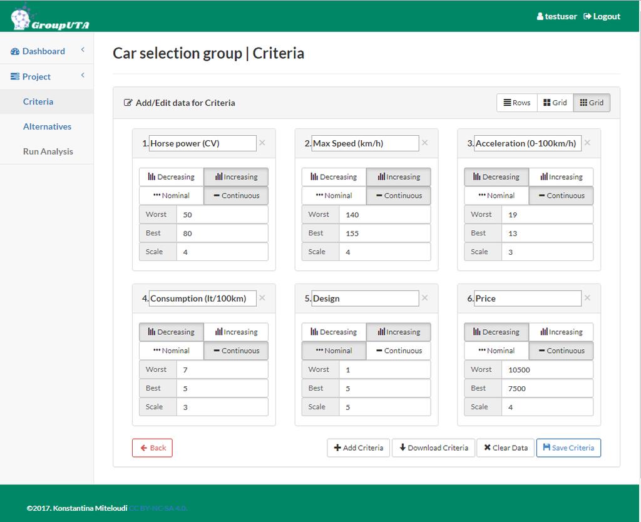Switch to the two-column Grid view
This screenshot has height=522, width=641.
pos(555,103)
